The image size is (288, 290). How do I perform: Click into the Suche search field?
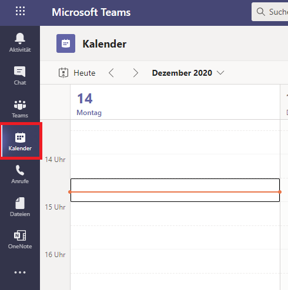pyautogui.click(x=270, y=12)
